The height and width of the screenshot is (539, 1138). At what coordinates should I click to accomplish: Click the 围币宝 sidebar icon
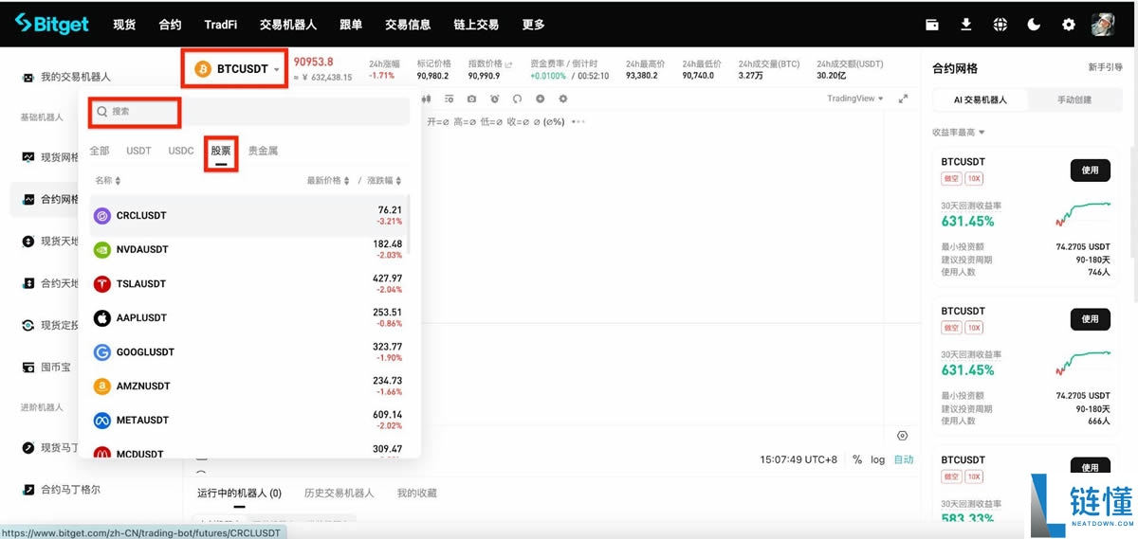coord(28,367)
